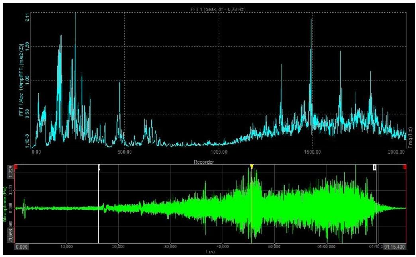416x257 pixels.
Task: Click the 1000,00 frequency axis value
Action: pos(219,152)
